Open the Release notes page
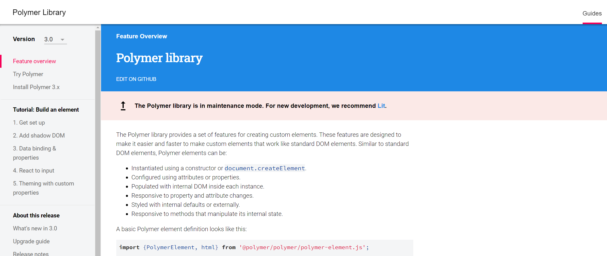The width and height of the screenshot is (607, 256). tap(31, 253)
